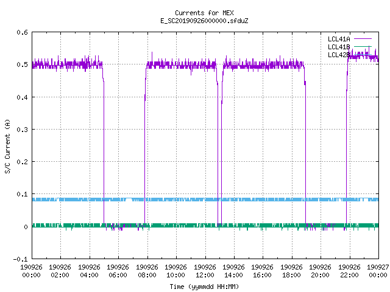
Task: Click the x-axis label 190926 22:00
Action: point(349,271)
